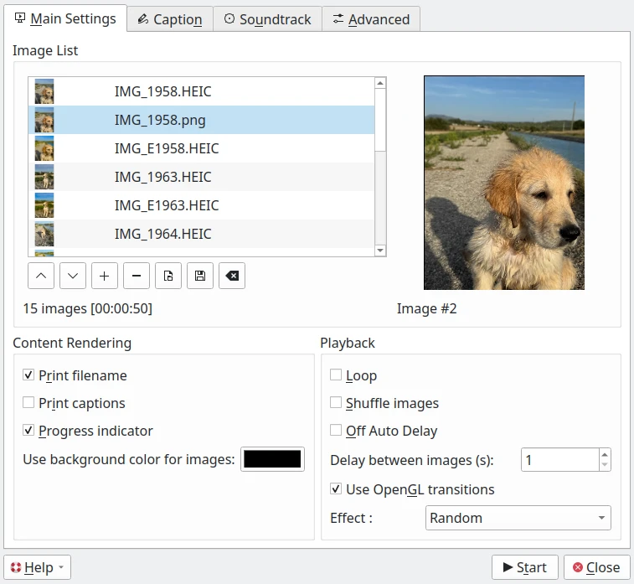This screenshot has height=584, width=634.
Task: Click the load image list icon
Action: pyautogui.click(x=168, y=276)
